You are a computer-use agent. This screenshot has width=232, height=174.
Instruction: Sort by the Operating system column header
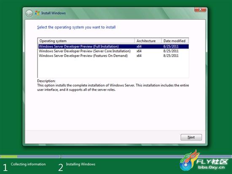(86, 41)
